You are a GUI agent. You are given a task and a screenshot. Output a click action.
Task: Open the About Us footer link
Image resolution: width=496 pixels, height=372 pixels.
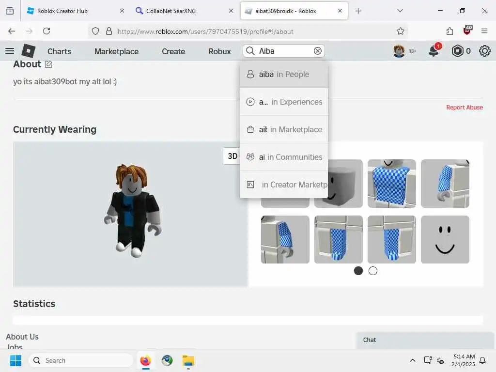pyautogui.click(x=22, y=337)
